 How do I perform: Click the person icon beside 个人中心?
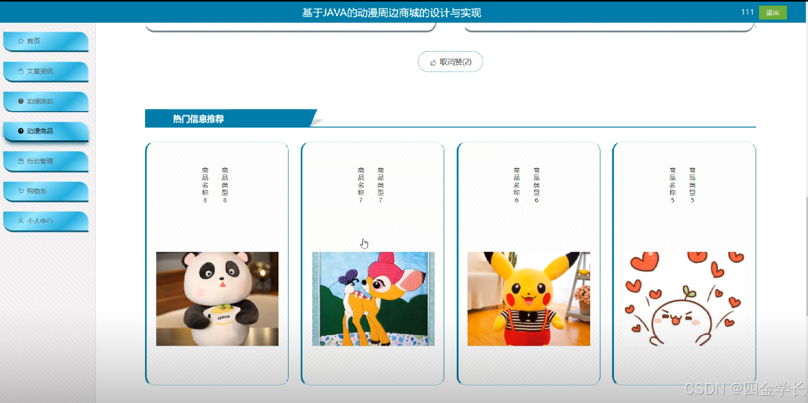click(21, 221)
